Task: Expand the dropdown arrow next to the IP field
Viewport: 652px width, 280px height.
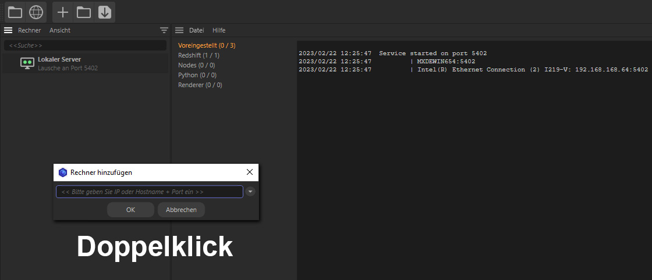Action: coord(250,192)
